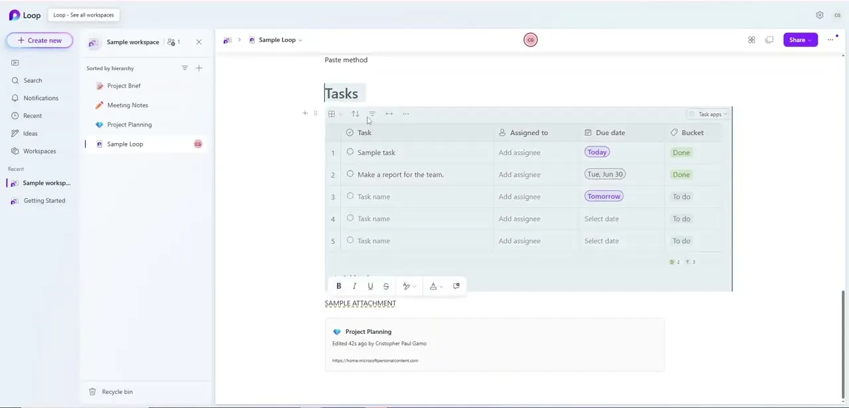Change the To do bucket in row 5
Screen dimensions: 849x408
pos(681,241)
